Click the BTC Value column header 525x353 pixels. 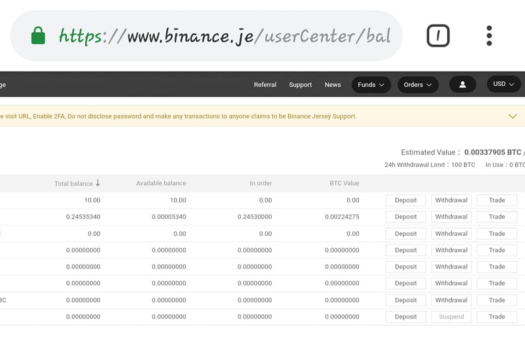click(x=344, y=184)
